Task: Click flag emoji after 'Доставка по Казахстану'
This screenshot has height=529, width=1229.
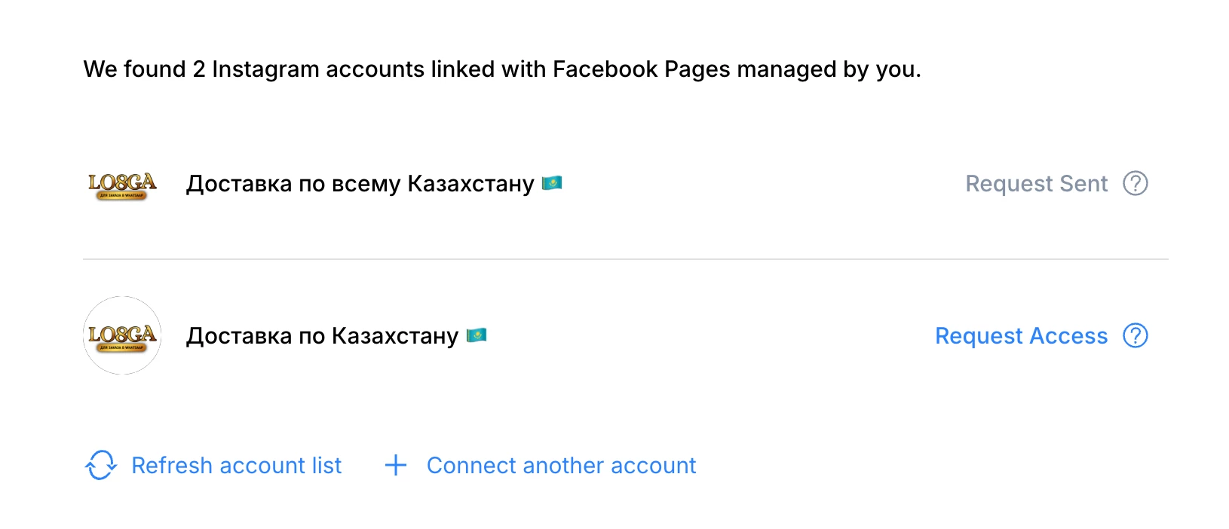Action: [477, 335]
